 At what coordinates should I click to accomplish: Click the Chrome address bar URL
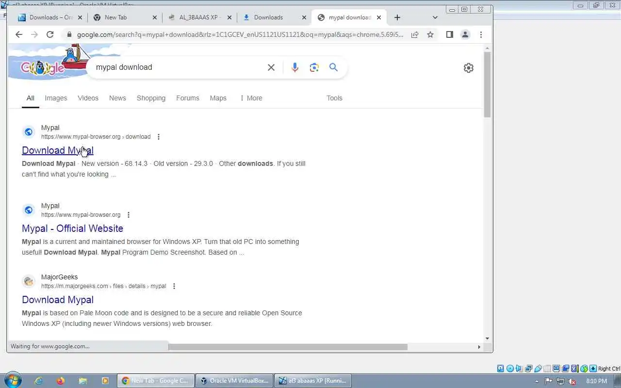(240, 34)
